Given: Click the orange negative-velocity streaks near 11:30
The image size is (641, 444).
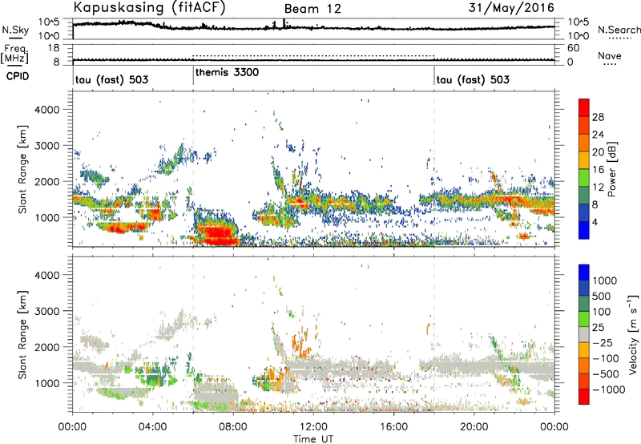Looking at the screenshot, I should pyautogui.click(x=303, y=341).
